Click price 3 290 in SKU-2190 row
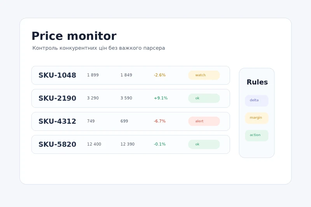311x207 pixels. click(93, 98)
